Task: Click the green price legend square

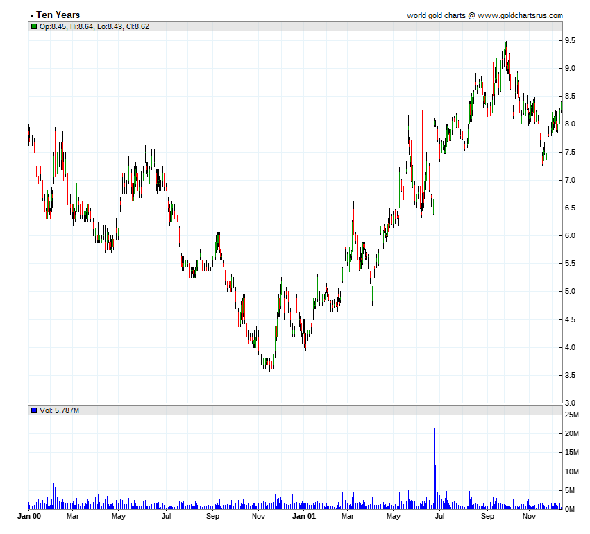Action: 34,27
